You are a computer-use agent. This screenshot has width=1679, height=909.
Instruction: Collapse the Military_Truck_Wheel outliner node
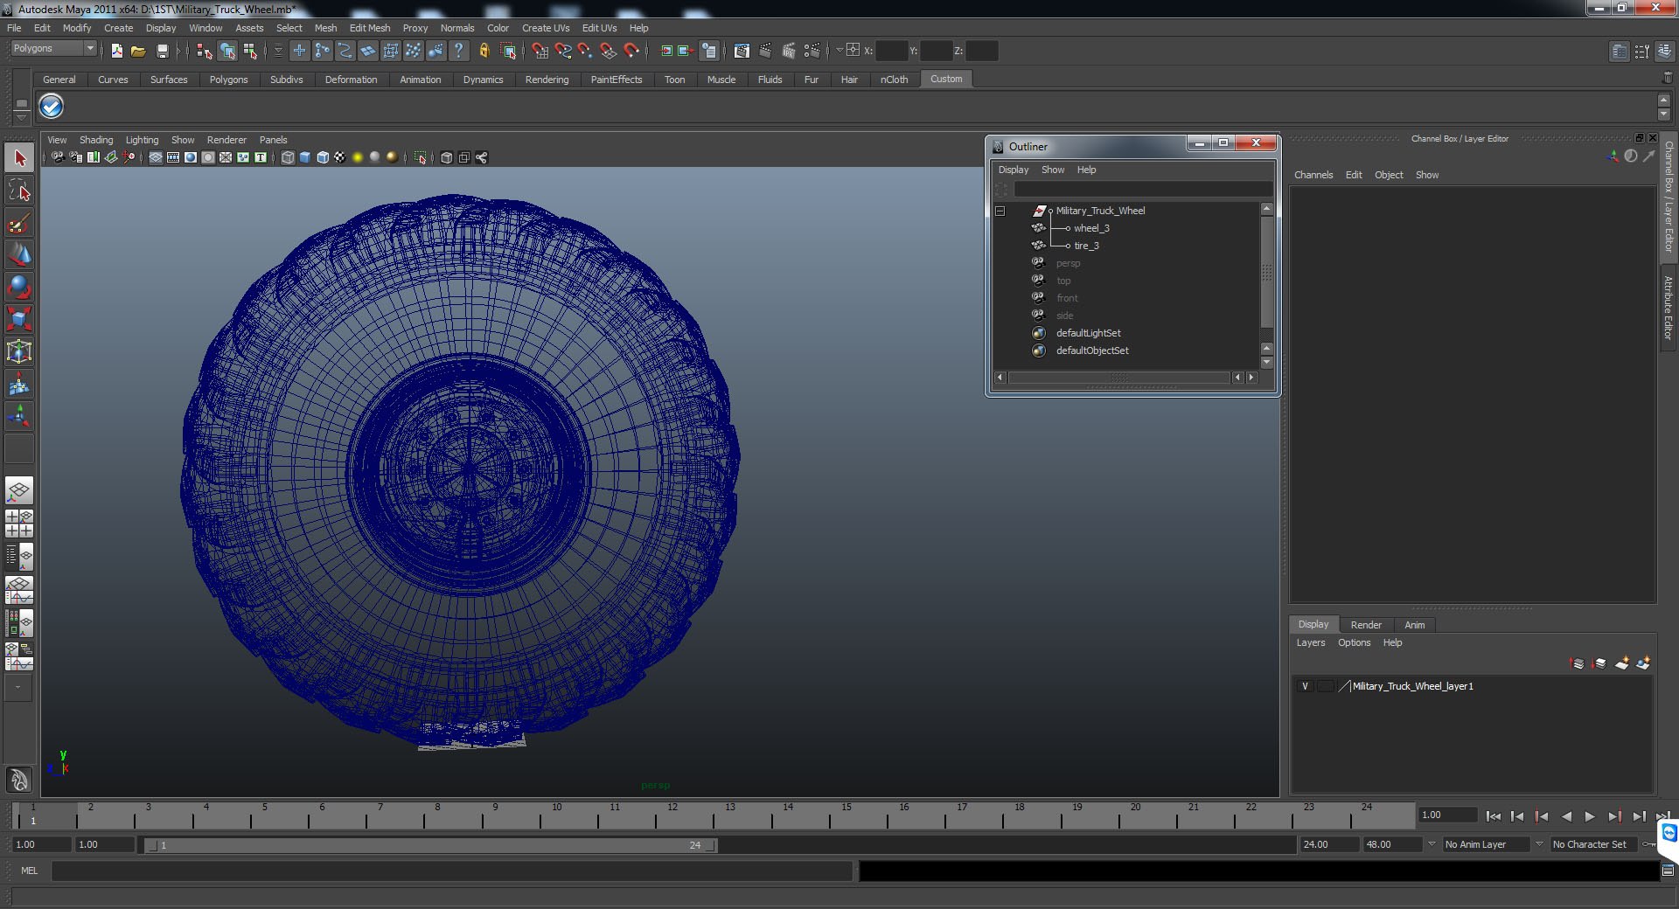point(1000,211)
